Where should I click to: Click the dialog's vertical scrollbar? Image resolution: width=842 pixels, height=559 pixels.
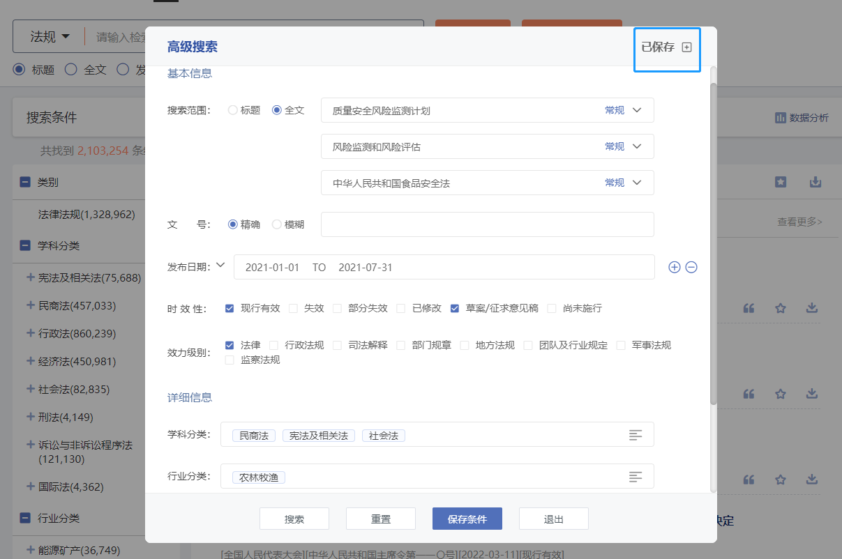click(713, 237)
